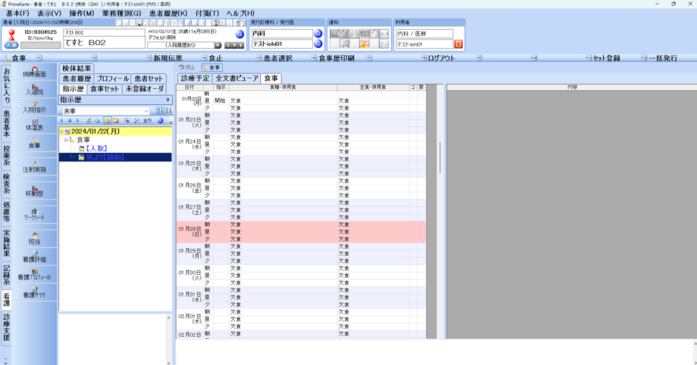This screenshot has width=697, height=365.
Task: Open 看護サマリ in the sidebar
Action: pyautogui.click(x=35, y=292)
